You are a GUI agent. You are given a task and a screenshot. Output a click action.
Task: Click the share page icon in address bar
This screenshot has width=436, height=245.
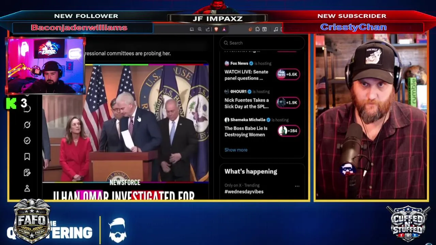[x=208, y=29]
